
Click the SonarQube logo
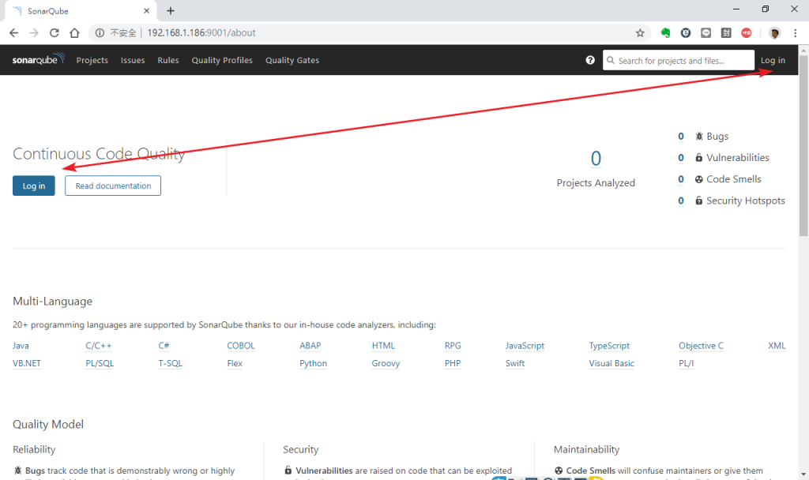(x=38, y=59)
